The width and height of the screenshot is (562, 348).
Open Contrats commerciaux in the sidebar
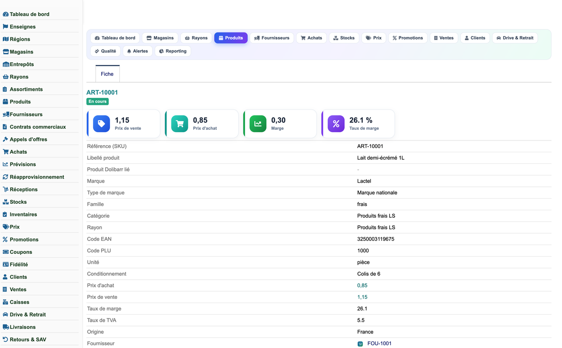[38, 127]
